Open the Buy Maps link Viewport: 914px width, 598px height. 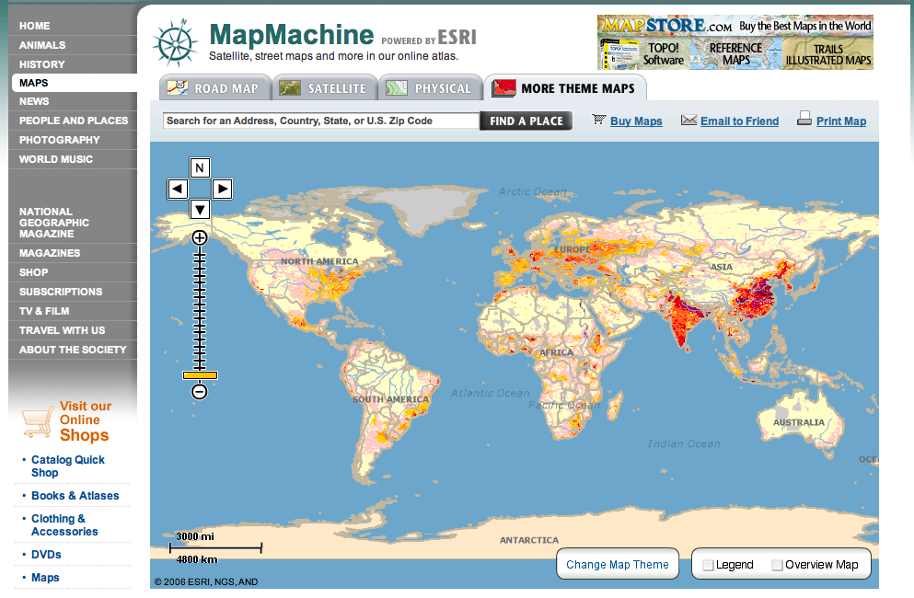(x=636, y=121)
